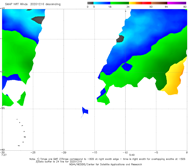
Task: Select the green segment of the color scale
Action: tap(120, 3)
